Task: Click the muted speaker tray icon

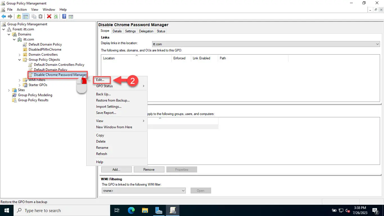Action: click(x=347, y=210)
